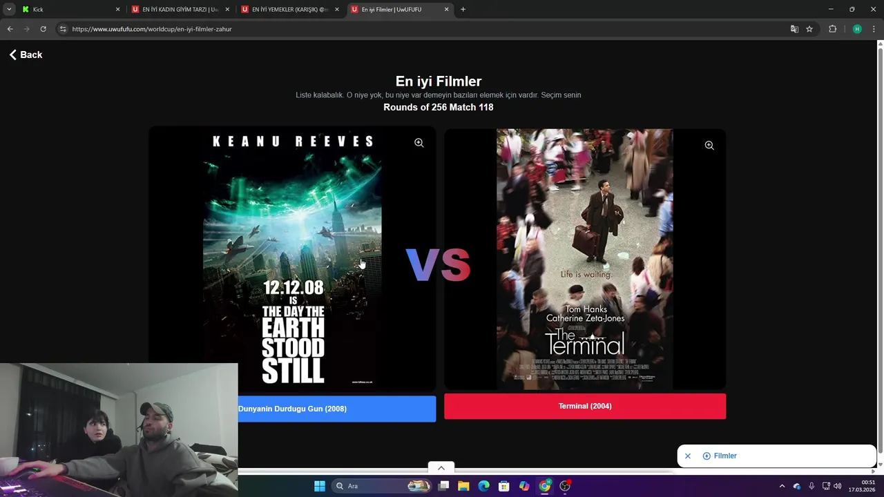Vote for Terminal (2004)
This screenshot has height=497, width=884.
pos(585,406)
